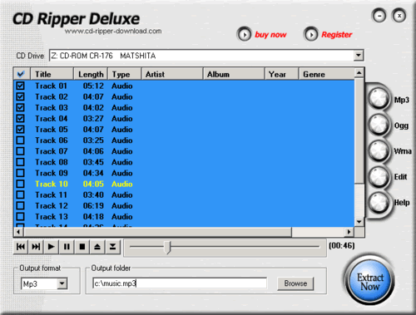Uncheck Track 03 checkbox
Image resolution: width=416 pixels, height=315 pixels.
[x=20, y=107]
